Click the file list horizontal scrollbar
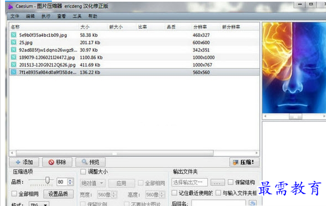The height and width of the screenshot is (206, 326). (115, 153)
